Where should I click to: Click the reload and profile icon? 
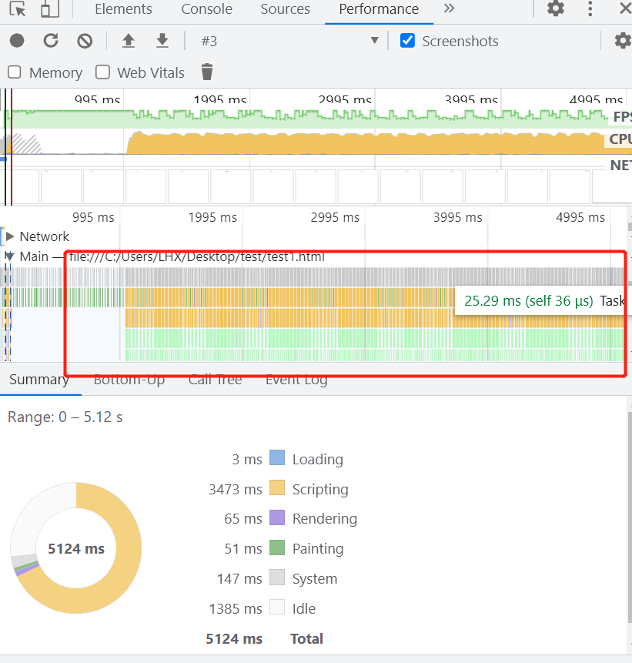(51, 41)
